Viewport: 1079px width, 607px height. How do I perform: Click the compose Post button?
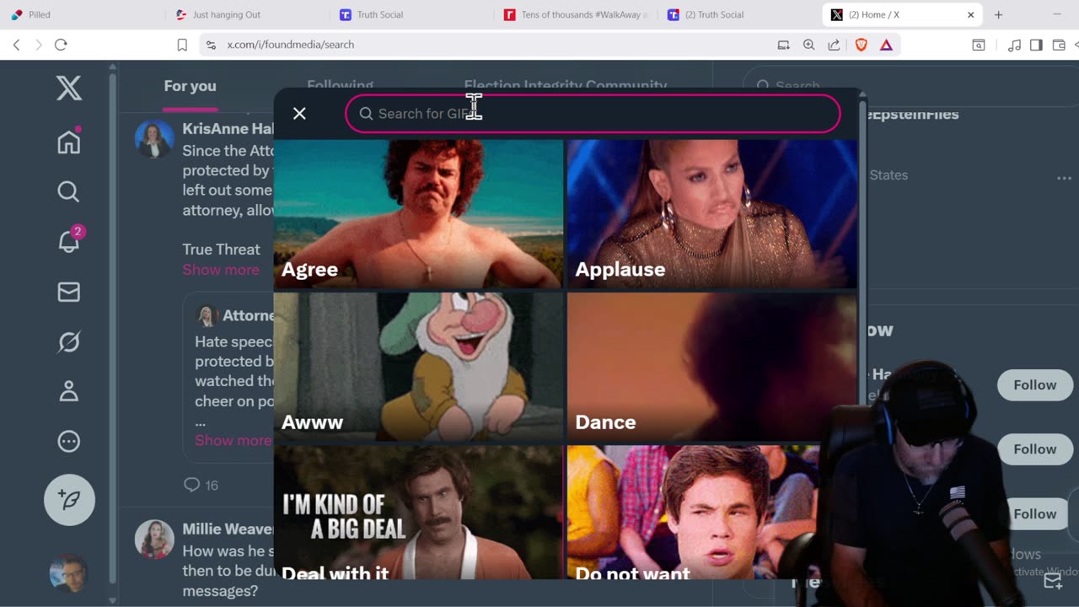(69, 500)
